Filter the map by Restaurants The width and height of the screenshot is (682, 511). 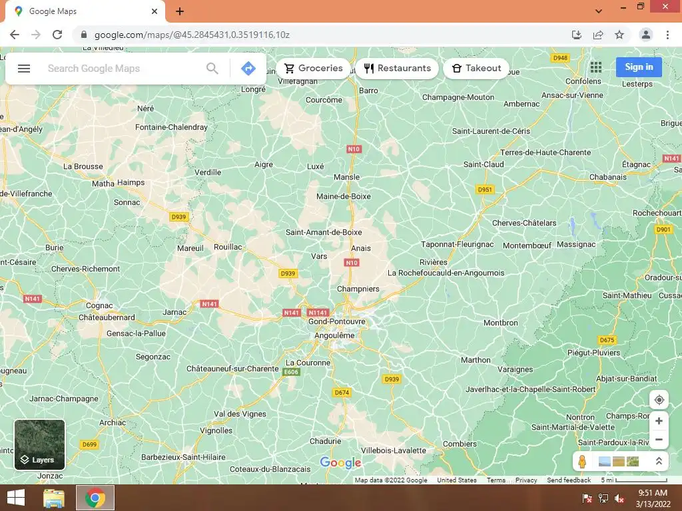pyautogui.click(x=397, y=69)
